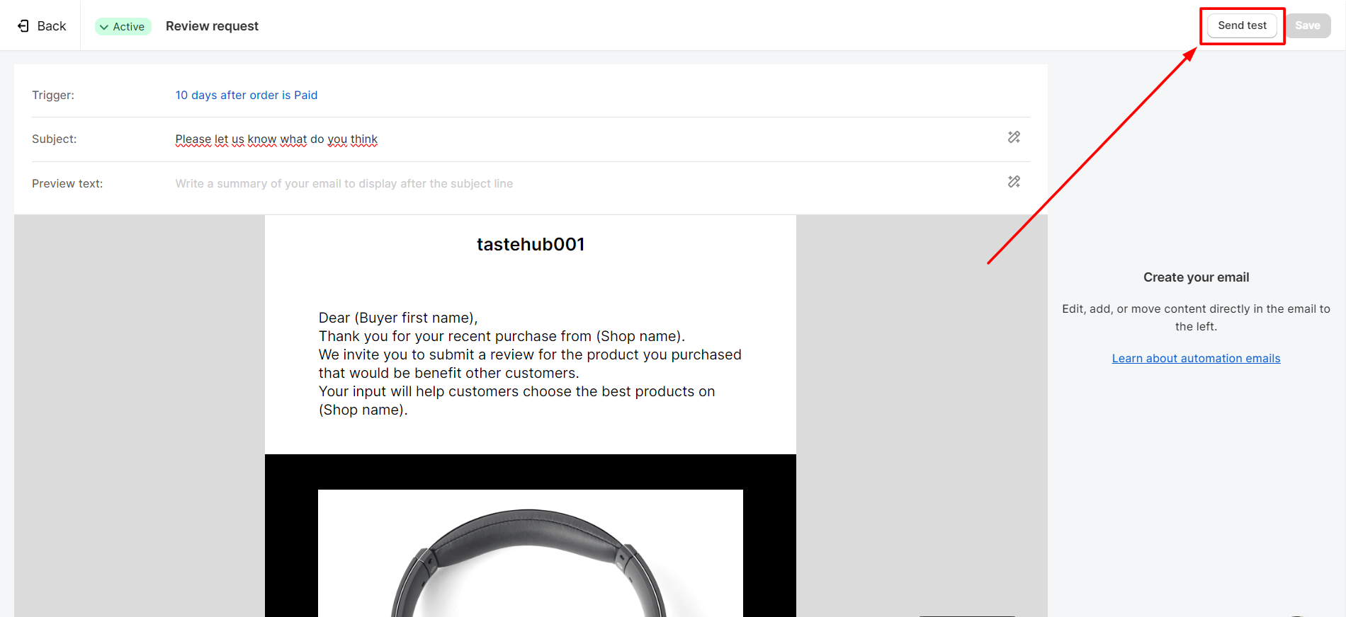1346x617 pixels.
Task: Click the Your input will help customers sentence
Action: 516,400
